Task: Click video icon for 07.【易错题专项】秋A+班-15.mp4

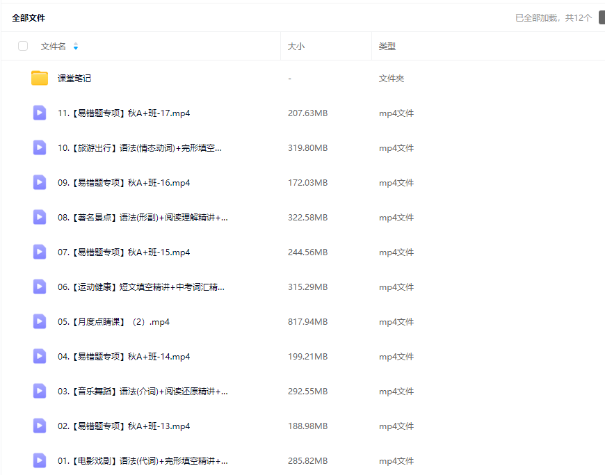Action: pos(40,252)
